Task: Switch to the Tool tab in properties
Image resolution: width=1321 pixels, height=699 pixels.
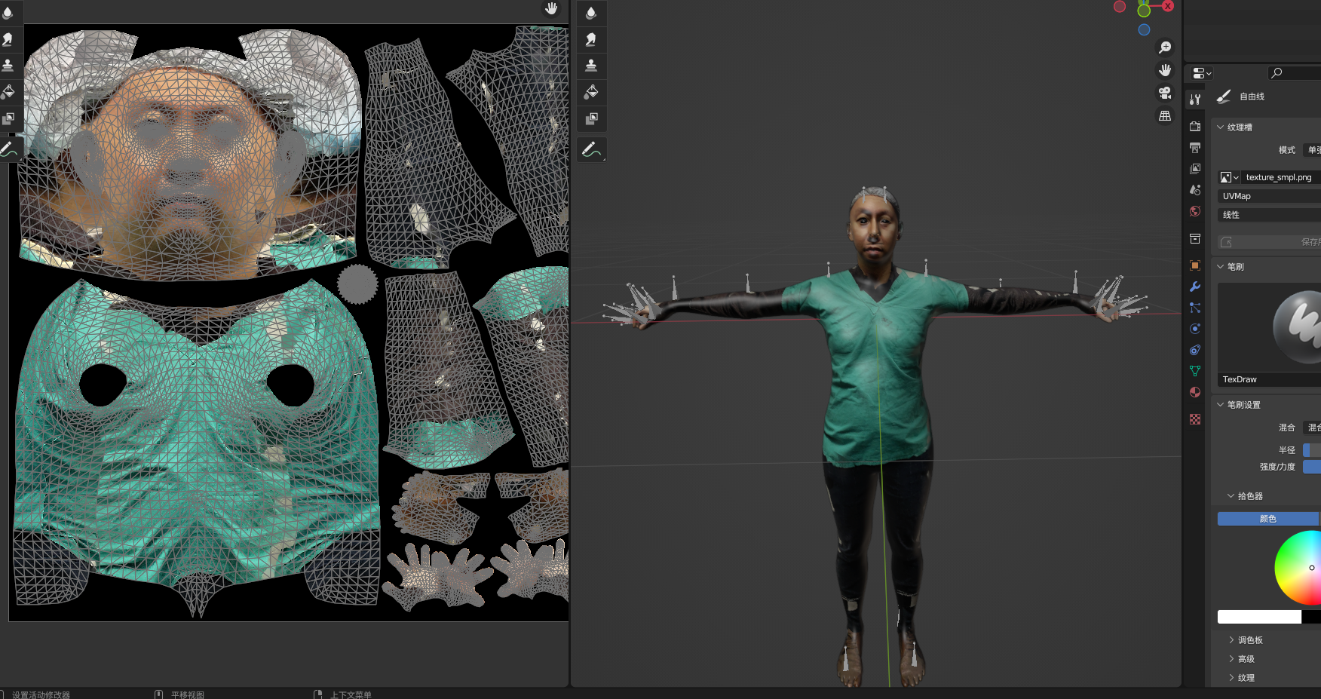Action: (1195, 99)
